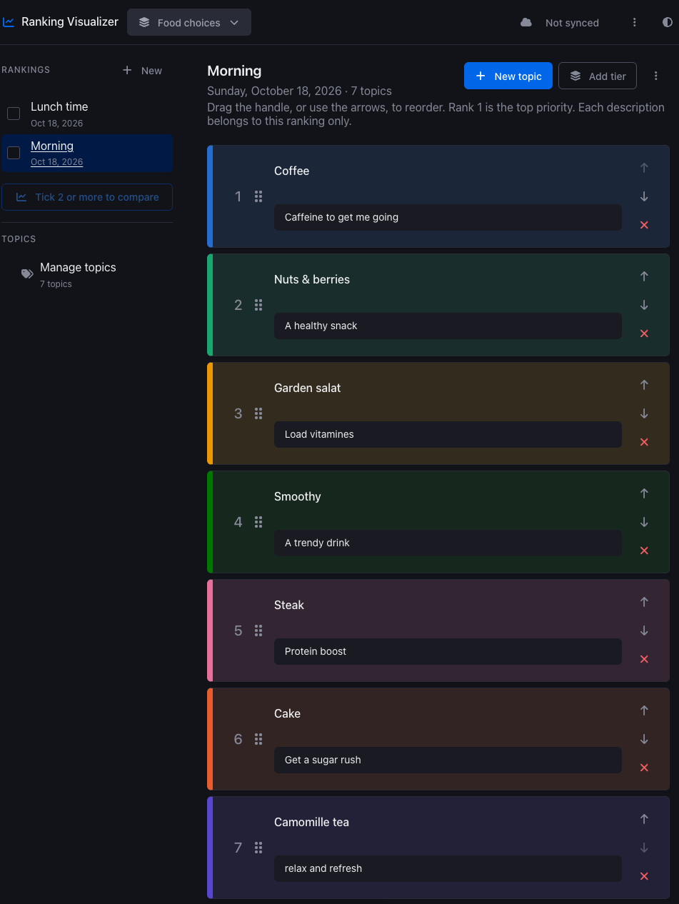
Task: Move Cake down one rank
Action: click(644, 739)
